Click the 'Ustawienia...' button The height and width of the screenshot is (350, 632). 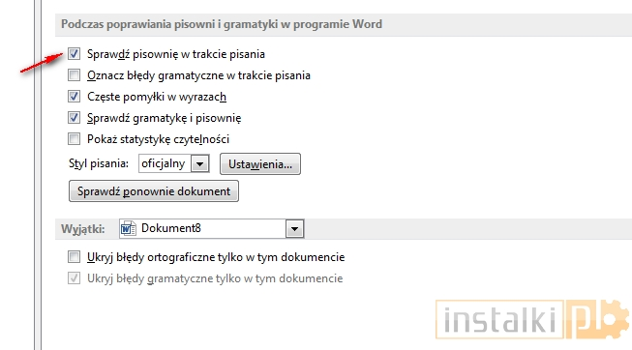260,164
